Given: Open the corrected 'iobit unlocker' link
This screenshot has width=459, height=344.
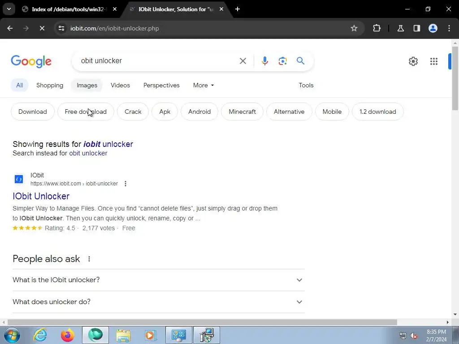Looking at the screenshot, I should click(108, 144).
